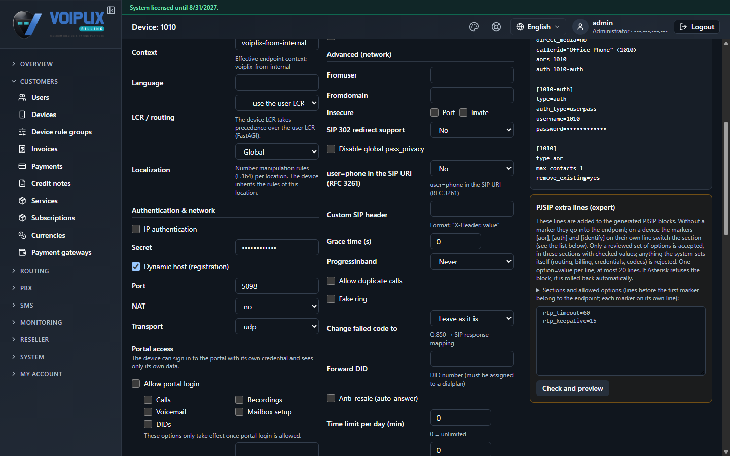Click the page vertical scrollbar
730x456 pixels.
click(726, 177)
